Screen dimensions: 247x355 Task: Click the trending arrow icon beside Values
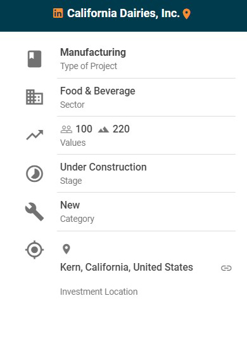(x=35, y=135)
